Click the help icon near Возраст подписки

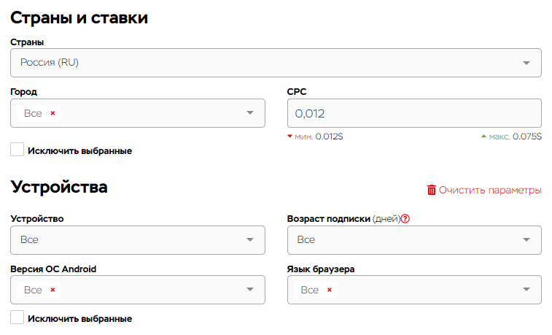405,219
